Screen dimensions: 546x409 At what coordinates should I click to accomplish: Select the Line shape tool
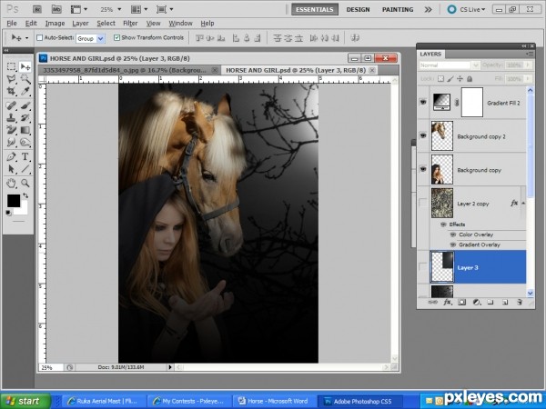(25, 169)
